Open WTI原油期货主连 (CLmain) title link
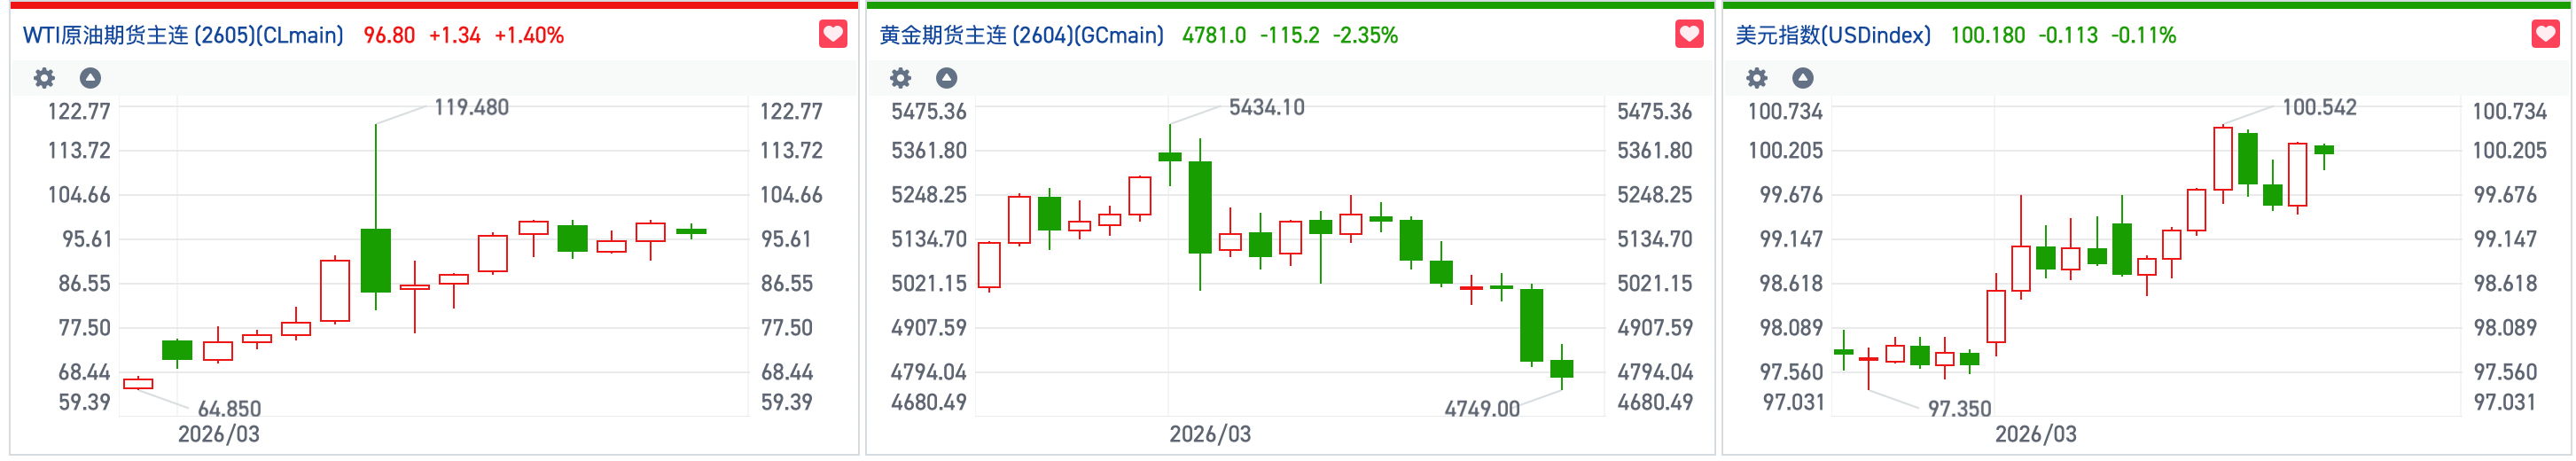This screenshot has height=461, width=2576. (183, 36)
